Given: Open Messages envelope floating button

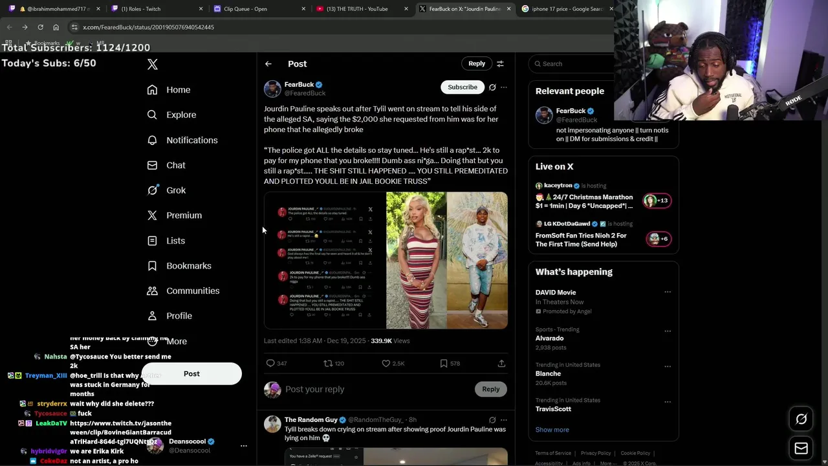Looking at the screenshot, I should (x=801, y=448).
